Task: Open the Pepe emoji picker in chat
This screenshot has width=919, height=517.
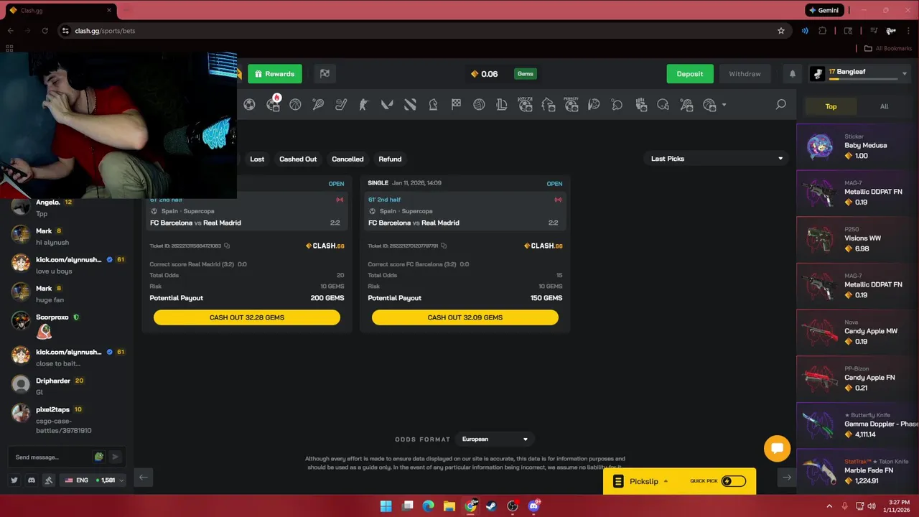Action: [99, 457]
